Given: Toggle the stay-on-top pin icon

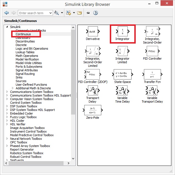Looking at the screenshot, I should pos(88,13).
